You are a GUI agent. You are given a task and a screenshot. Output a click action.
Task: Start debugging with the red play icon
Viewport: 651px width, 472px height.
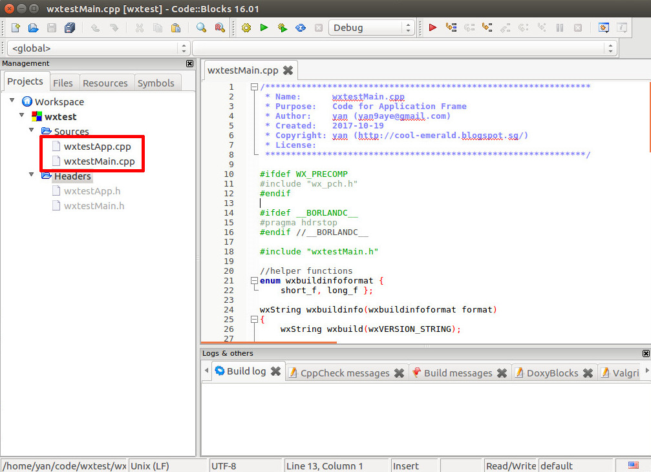[432, 27]
